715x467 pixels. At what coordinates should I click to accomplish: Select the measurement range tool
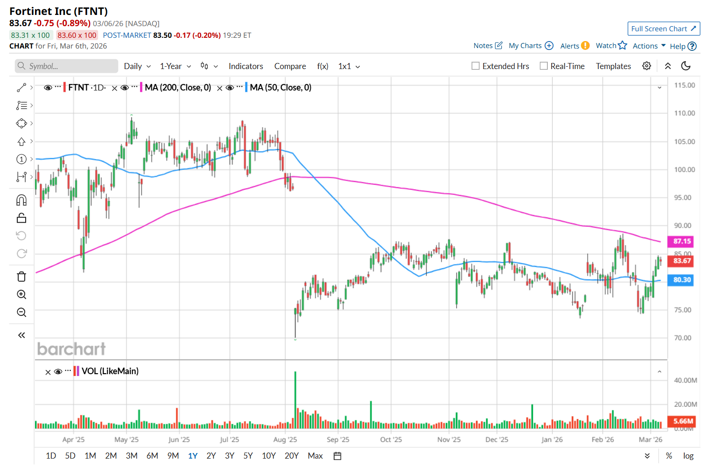click(21, 177)
